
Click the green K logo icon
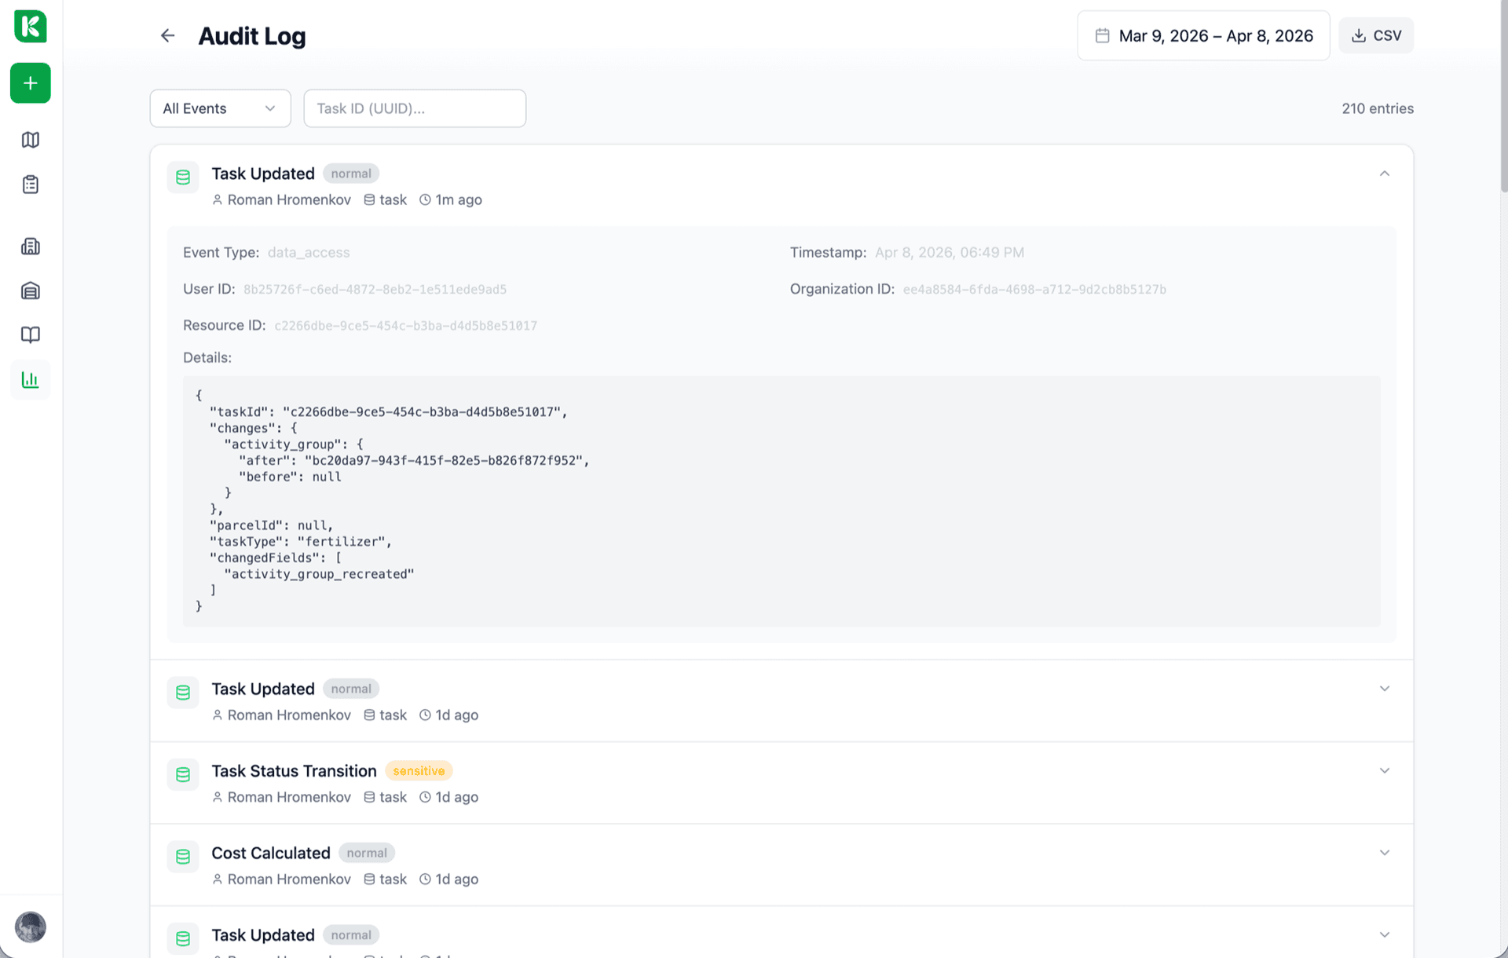[31, 26]
